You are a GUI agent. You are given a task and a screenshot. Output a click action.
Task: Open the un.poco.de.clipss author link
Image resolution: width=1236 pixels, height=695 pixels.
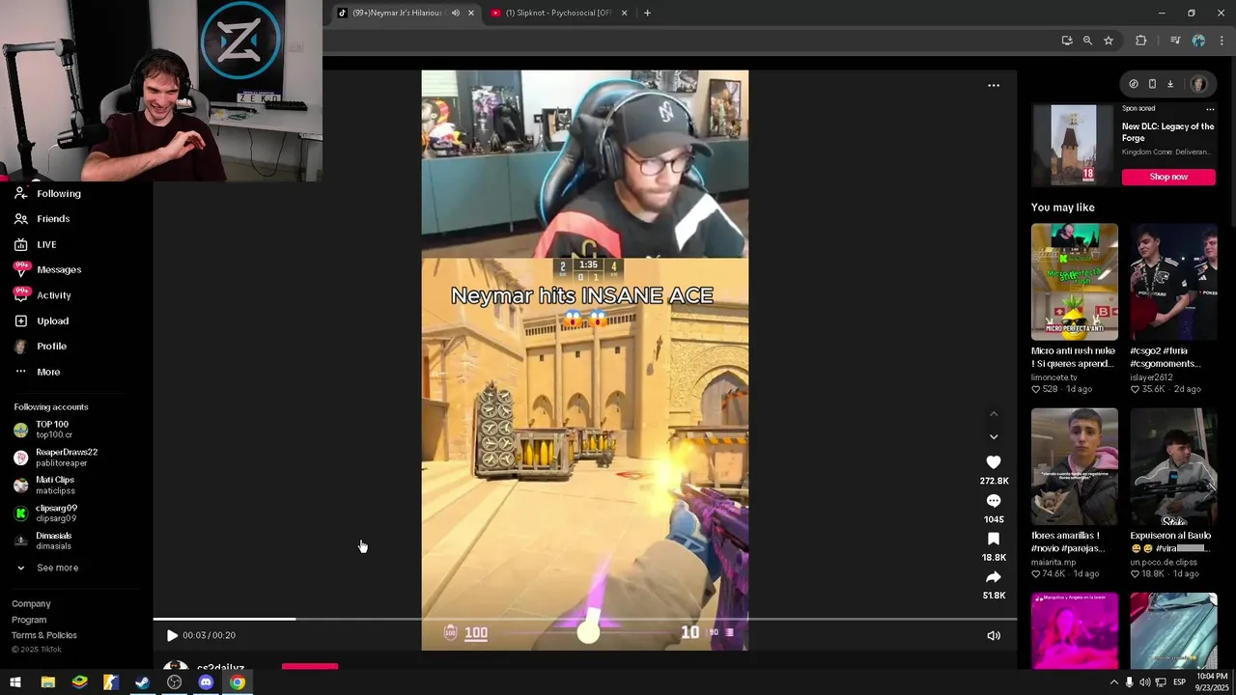tap(1164, 562)
